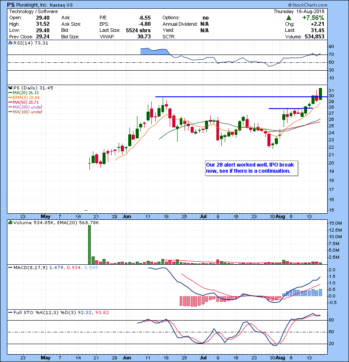Click the SCTR: label
Screen dimensions: 349x362
(x=169, y=37)
